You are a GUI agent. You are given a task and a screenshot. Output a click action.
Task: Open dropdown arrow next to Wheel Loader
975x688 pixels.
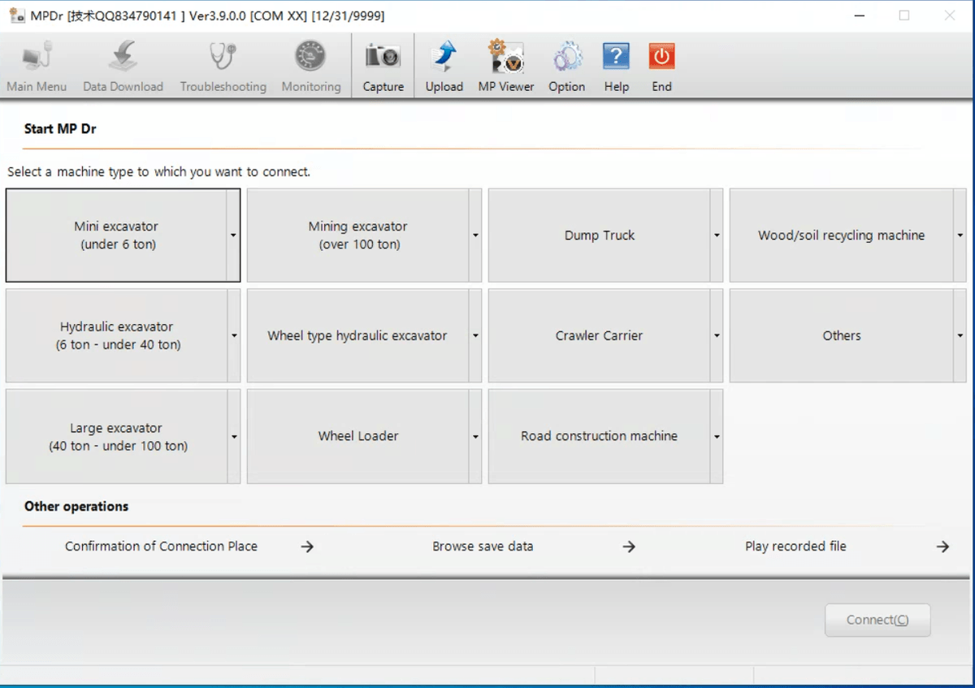click(475, 436)
